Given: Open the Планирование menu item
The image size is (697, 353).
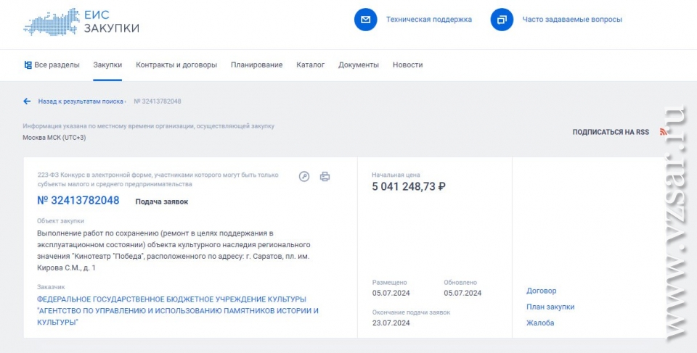Looking at the screenshot, I should pos(256,65).
